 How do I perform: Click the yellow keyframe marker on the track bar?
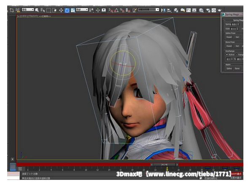tap(167, 169)
